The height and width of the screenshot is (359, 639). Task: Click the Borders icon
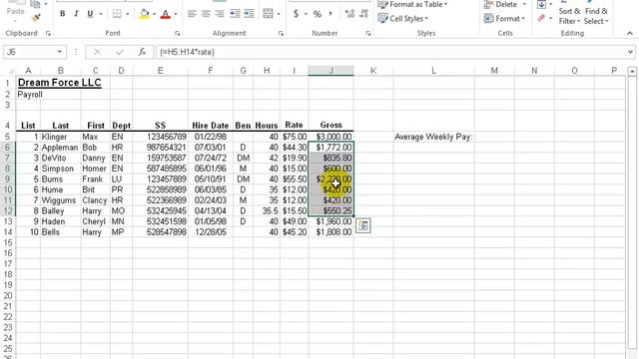pos(117,14)
